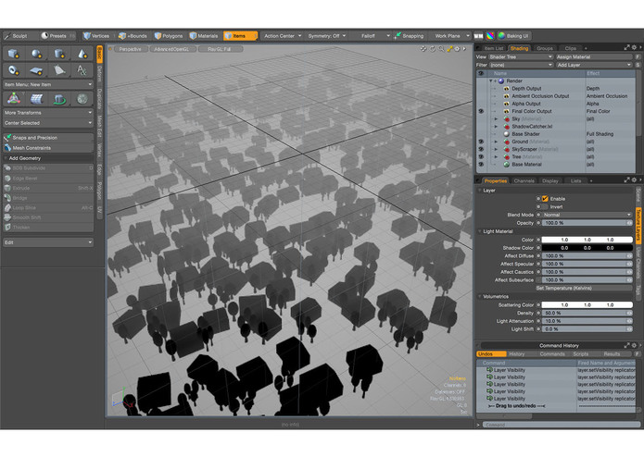Add a sphere primitive

pos(36,54)
